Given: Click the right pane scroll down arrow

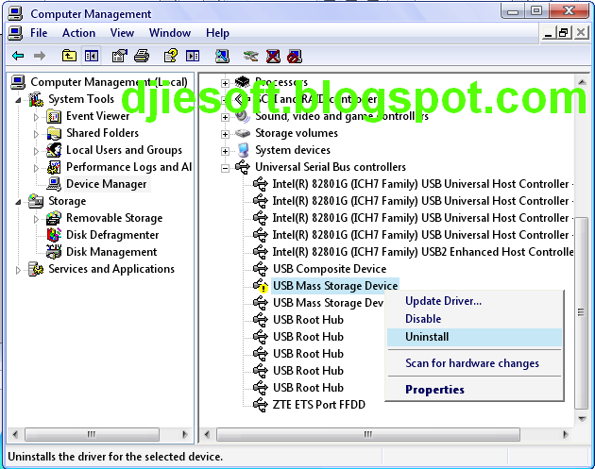Looking at the screenshot, I should [582, 419].
